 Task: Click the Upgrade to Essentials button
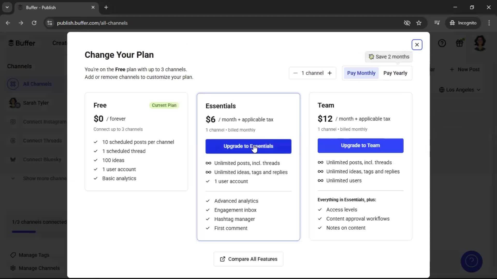point(248,146)
